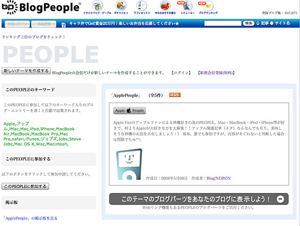Open the Trackback People icon
Viewport: 300px width, 226px height.
point(97,5)
